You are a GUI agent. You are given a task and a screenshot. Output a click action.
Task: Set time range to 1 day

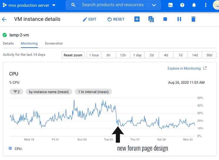coord(137,55)
